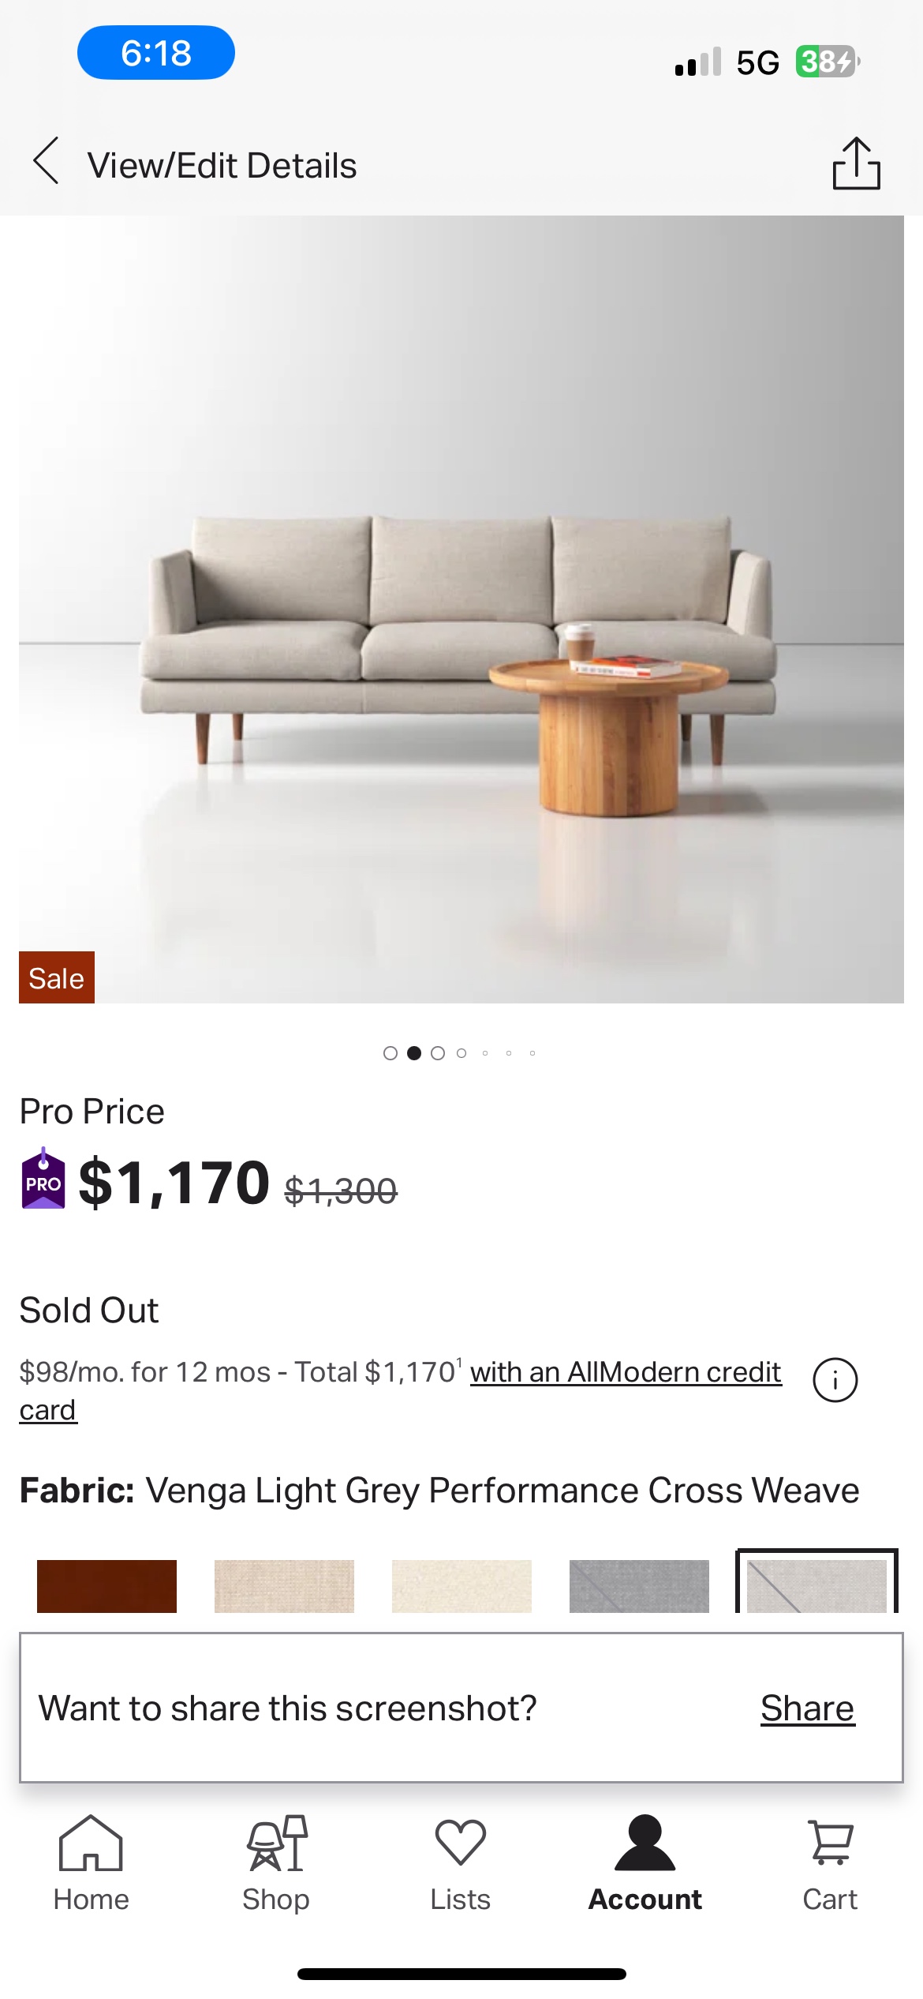
Task: Tap the Sale badge on image
Action: coord(57,977)
